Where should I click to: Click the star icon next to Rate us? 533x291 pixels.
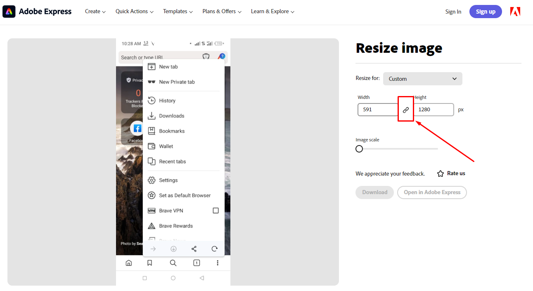coord(440,173)
